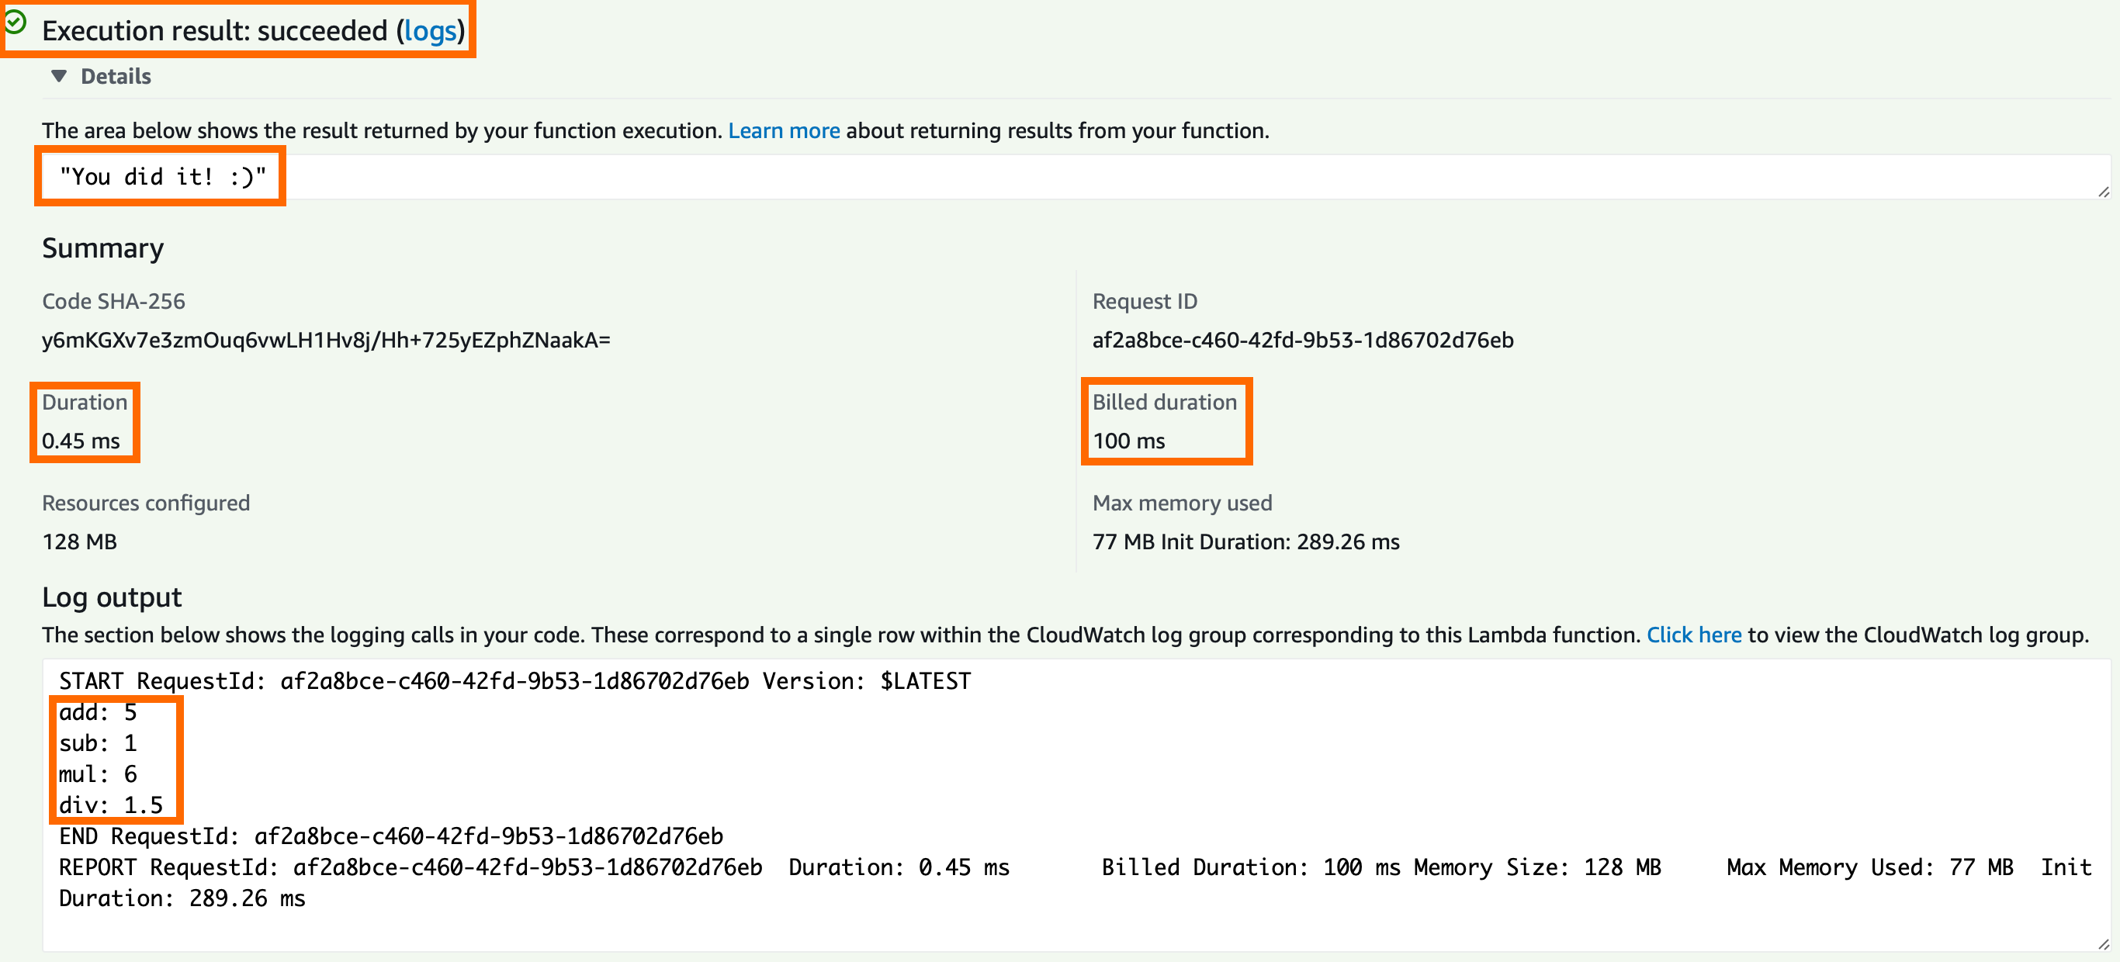Click the Billed duration 100 ms value
Viewport: 2120px width, 962px height.
pos(1128,441)
